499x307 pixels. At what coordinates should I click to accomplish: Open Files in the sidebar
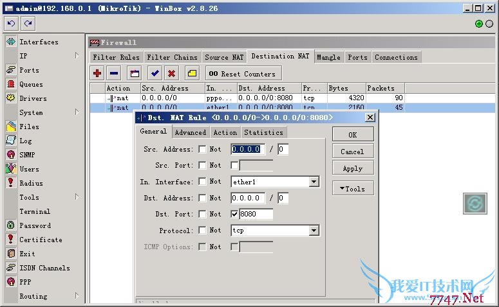(29, 127)
